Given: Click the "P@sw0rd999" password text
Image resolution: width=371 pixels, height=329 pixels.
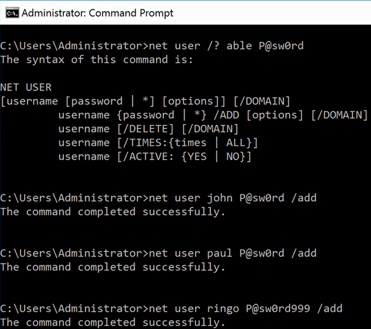Looking at the screenshot, I should [x=278, y=308].
